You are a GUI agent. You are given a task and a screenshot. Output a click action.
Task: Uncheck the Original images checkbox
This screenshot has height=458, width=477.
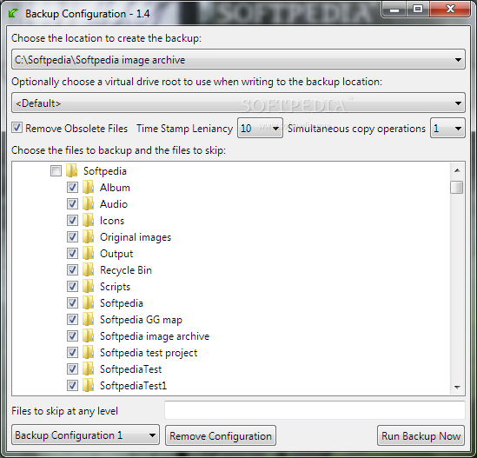pyautogui.click(x=72, y=236)
